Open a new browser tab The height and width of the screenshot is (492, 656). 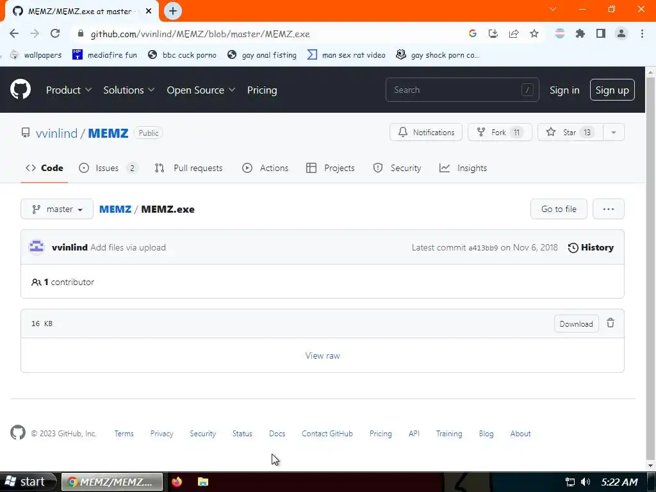[x=173, y=12]
